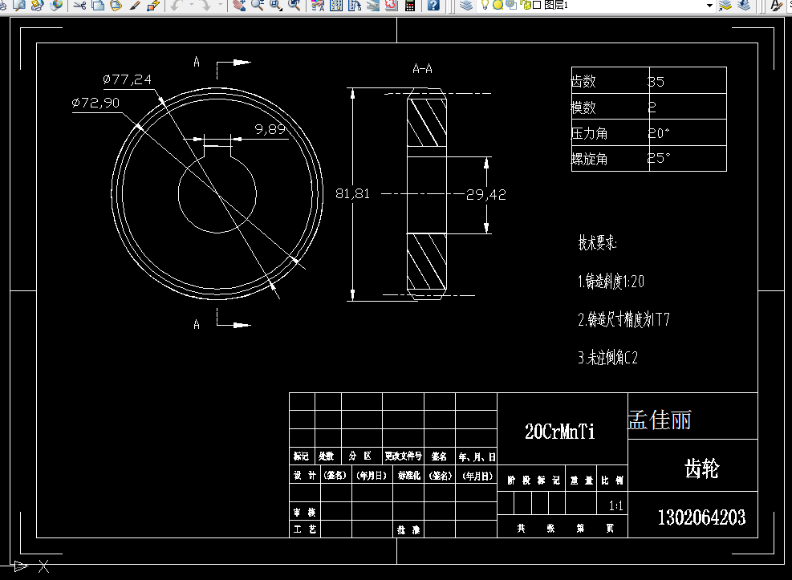Open Help with the question mark icon
This screenshot has width=792, height=580.
tap(433, 5)
